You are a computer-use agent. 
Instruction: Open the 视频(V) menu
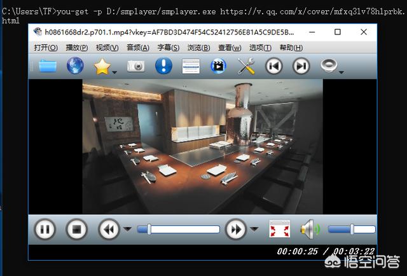click(107, 48)
